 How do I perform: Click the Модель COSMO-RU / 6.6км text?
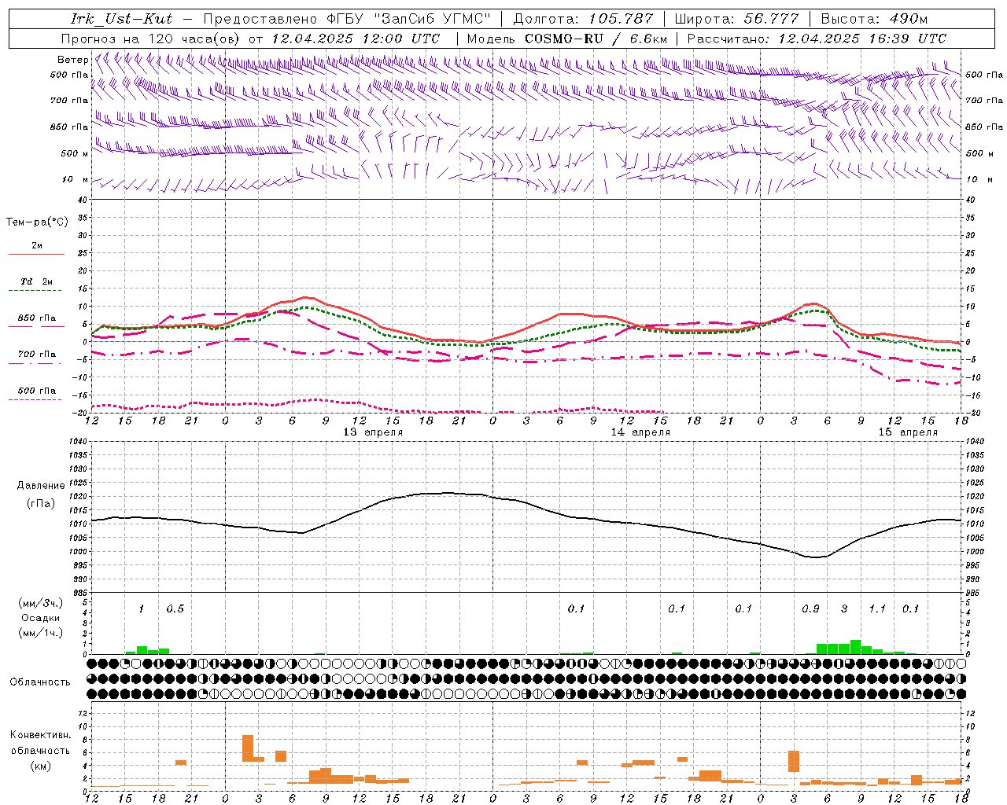(x=567, y=39)
